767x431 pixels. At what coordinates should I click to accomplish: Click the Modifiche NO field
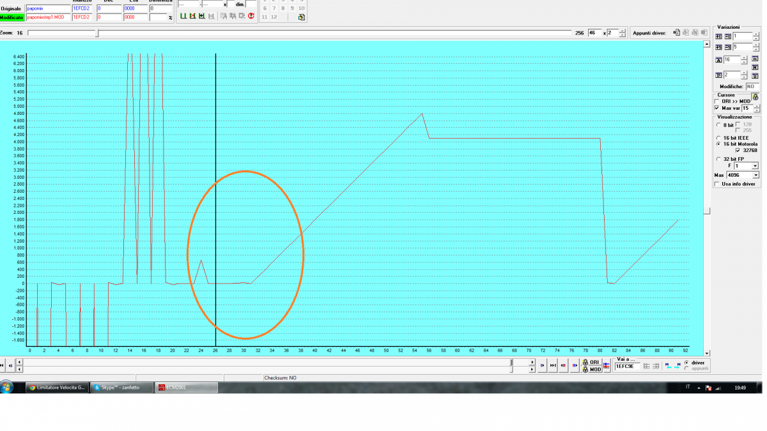752,86
